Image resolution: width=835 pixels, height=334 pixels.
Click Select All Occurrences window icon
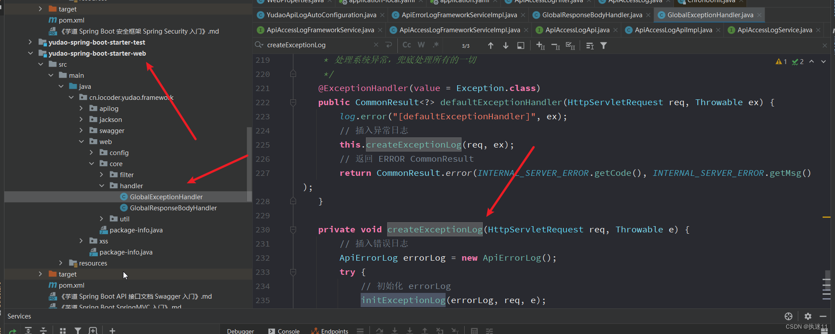click(521, 46)
